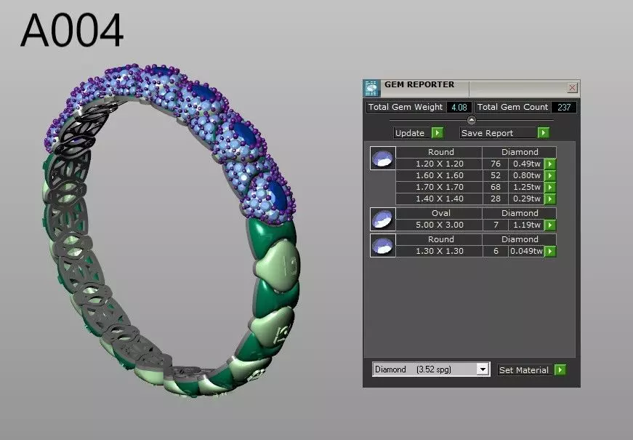Image resolution: width=633 pixels, height=440 pixels.
Task: Click the Save Report label
Action: click(487, 133)
